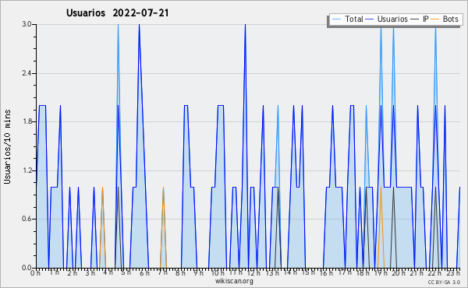Image resolution: width=468 pixels, height=288 pixels.
Task: Click the '16 h' x-axis label
Action: pyautogui.click(x=326, y=272)
